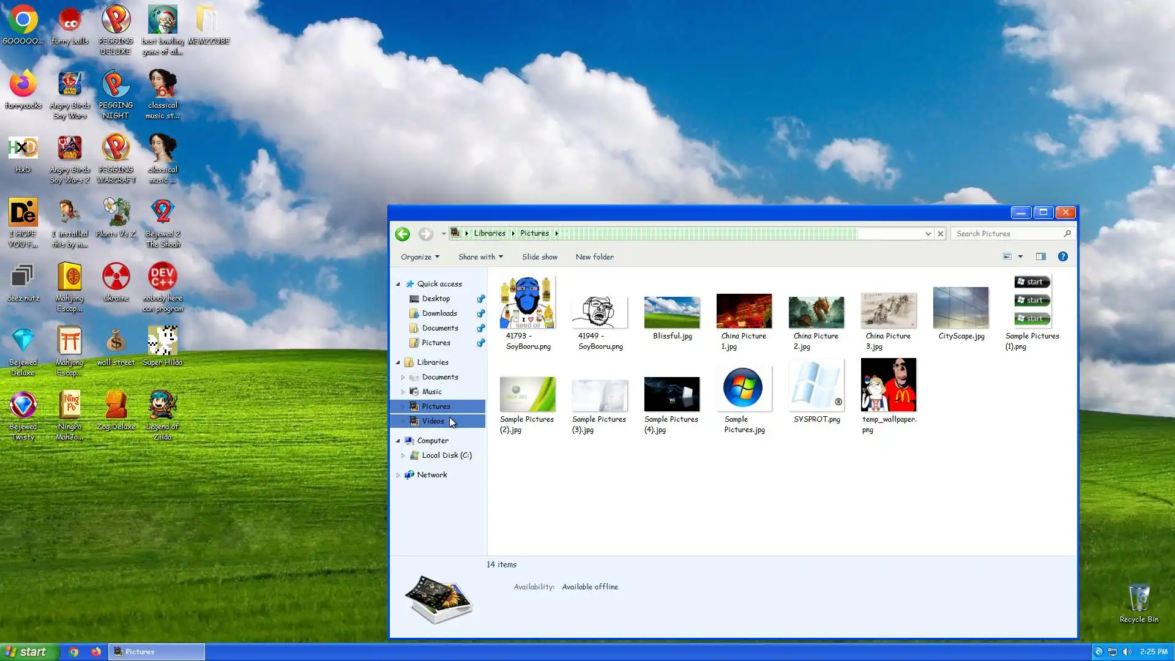Screen dimensions: 1175x661
Task: Collapse the Quick access tree section
Action: 398,284
